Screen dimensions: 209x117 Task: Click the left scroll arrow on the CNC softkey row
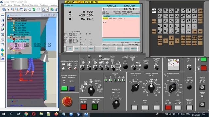(65, 49)
